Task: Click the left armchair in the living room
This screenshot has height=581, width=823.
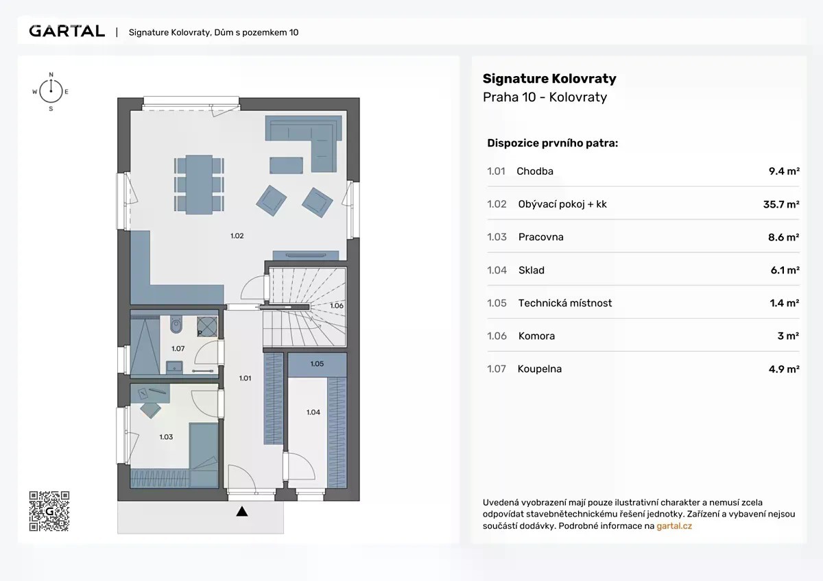Action: (272, 199)
